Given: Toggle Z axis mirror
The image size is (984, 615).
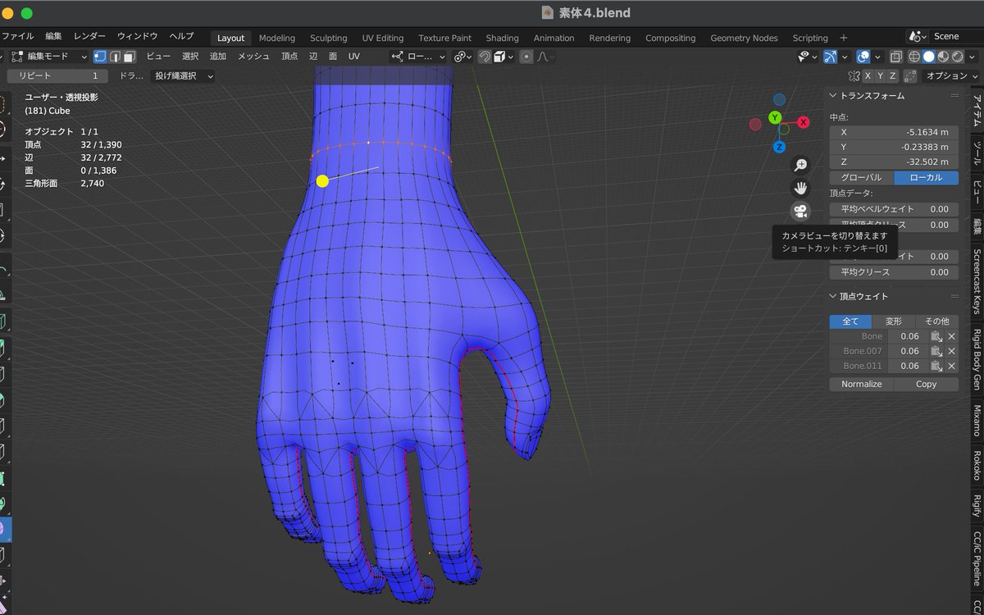Looking at the screenshot, I should (x=893, y=75).
